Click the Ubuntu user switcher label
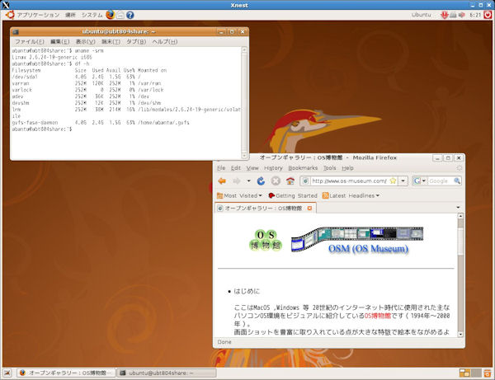 tap(421, 15)
